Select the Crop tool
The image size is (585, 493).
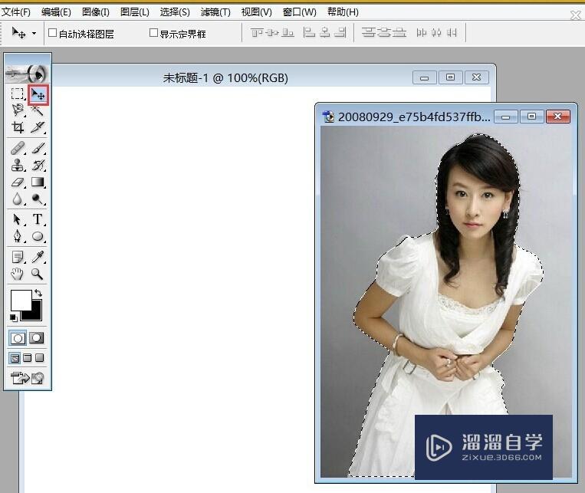coord(17,127)
